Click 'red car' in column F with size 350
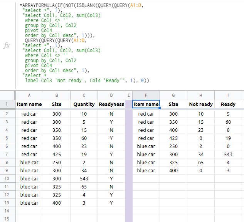The image size is (244, 222). pos(146,122)
